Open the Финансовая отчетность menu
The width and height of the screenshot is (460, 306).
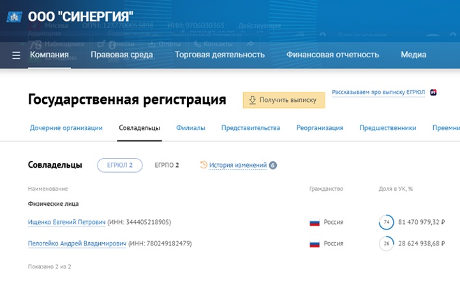[x=332, y=55]
